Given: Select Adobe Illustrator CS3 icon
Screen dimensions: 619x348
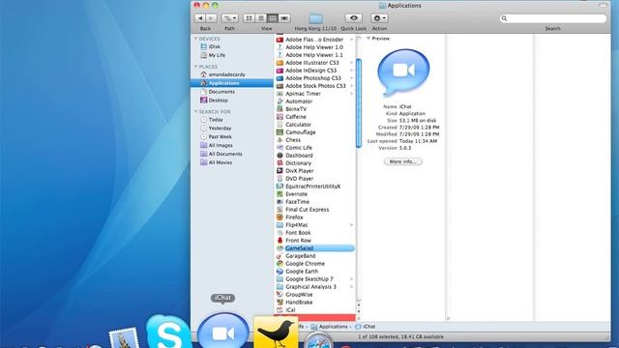Looking at the screenshot, I should pos(280,63).
